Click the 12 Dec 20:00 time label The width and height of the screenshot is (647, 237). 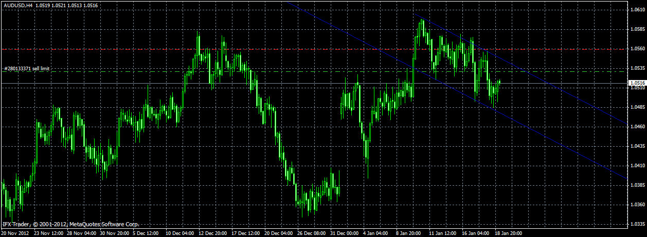(x=213, y=233)
